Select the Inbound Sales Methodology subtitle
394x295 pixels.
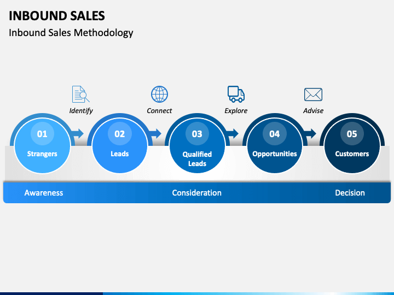coord(71,33)
